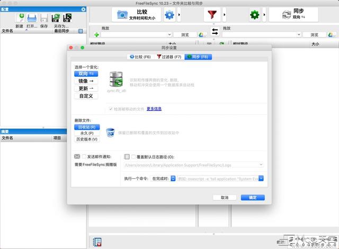Select 回收站 (R) deletion option
This screenshot has width=339, height=249.
coord(87,127)
